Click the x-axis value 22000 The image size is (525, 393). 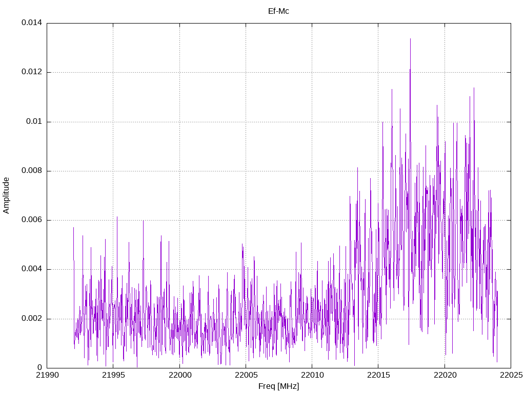[x=180, y=375]
